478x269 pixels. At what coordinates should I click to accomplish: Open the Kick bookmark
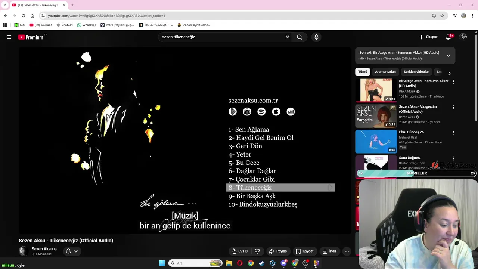20,25
